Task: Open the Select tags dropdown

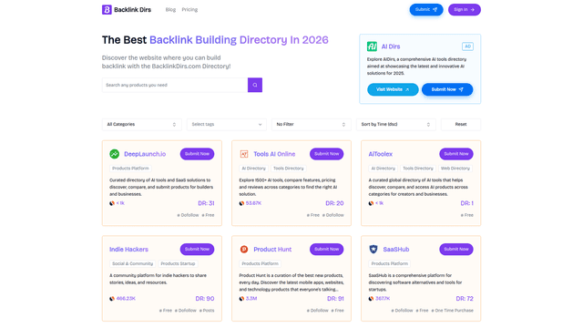Action: (227, 124)
